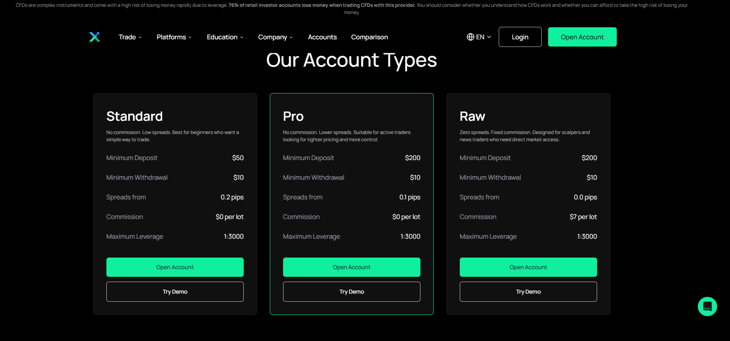This screenshot has width=730, height=341.
Task: Try Demo for the Standard account
Action: click(x=175, y=291)
